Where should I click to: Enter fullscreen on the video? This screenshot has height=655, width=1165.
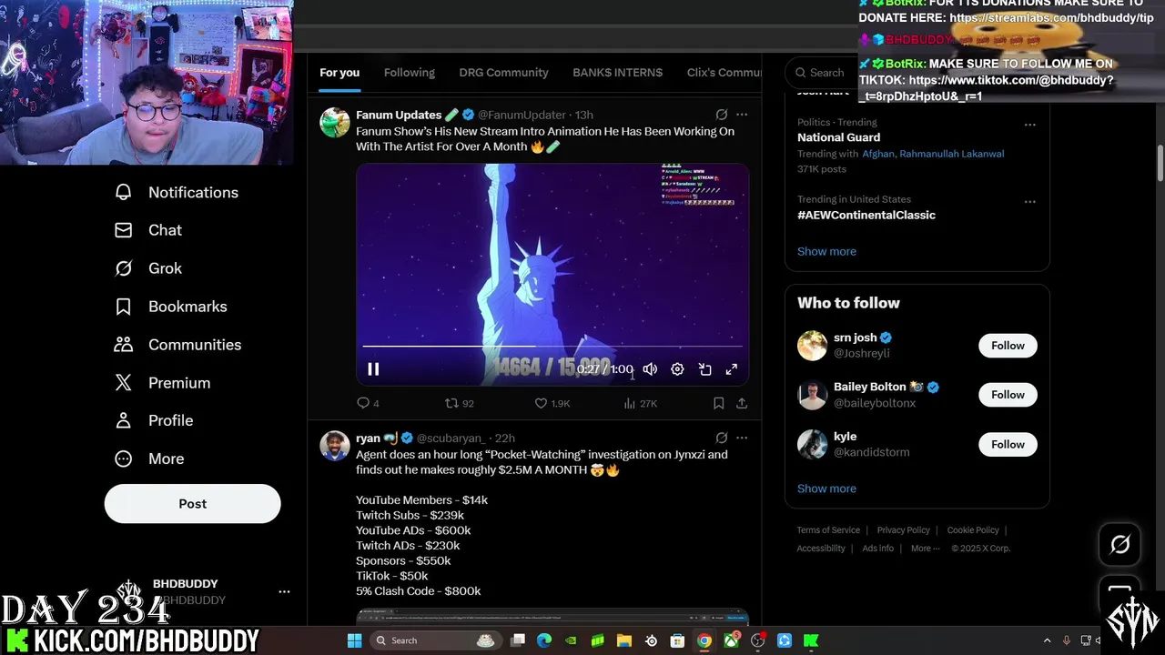(x=732, y=369)
